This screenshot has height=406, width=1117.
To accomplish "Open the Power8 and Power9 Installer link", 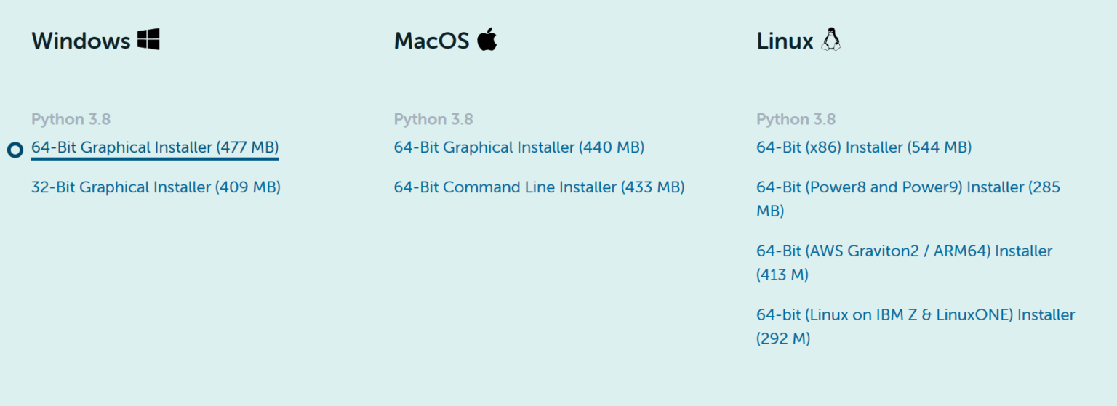I will pyautogui.click(x=908, y=187).
